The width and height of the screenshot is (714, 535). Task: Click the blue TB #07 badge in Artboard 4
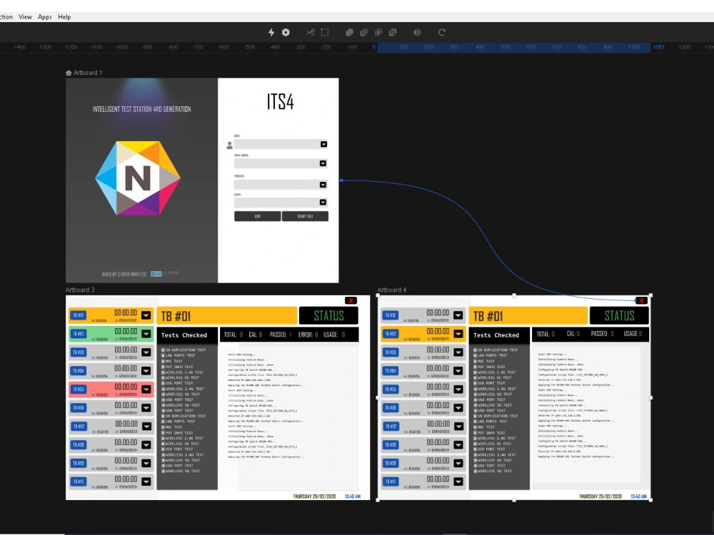pos(391,427)
